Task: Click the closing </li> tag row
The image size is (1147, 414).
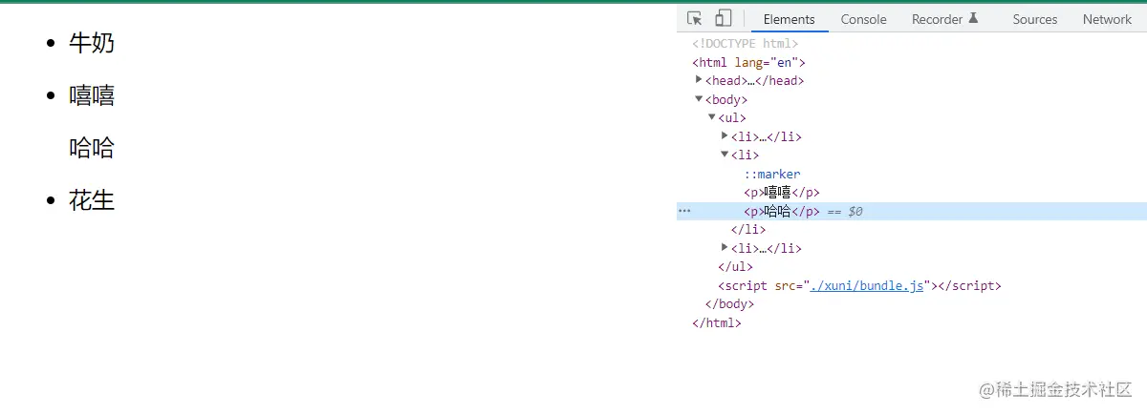Action: tap(748, 230)
